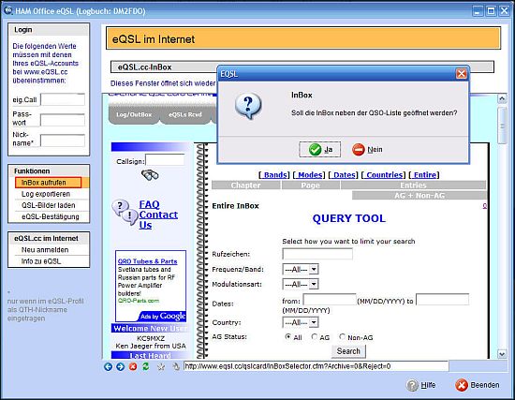Viewport: 515px width, 400px height.
Task: Click the Rufzeichen input field
Action: tap(317, 254)
